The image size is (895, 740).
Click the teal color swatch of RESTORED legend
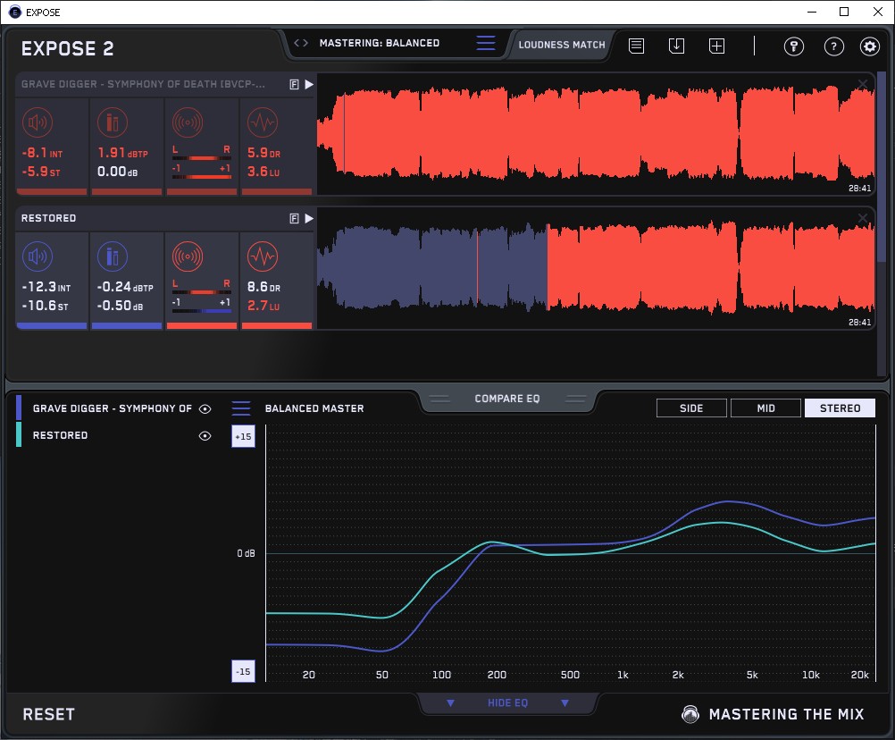[19, 434]
